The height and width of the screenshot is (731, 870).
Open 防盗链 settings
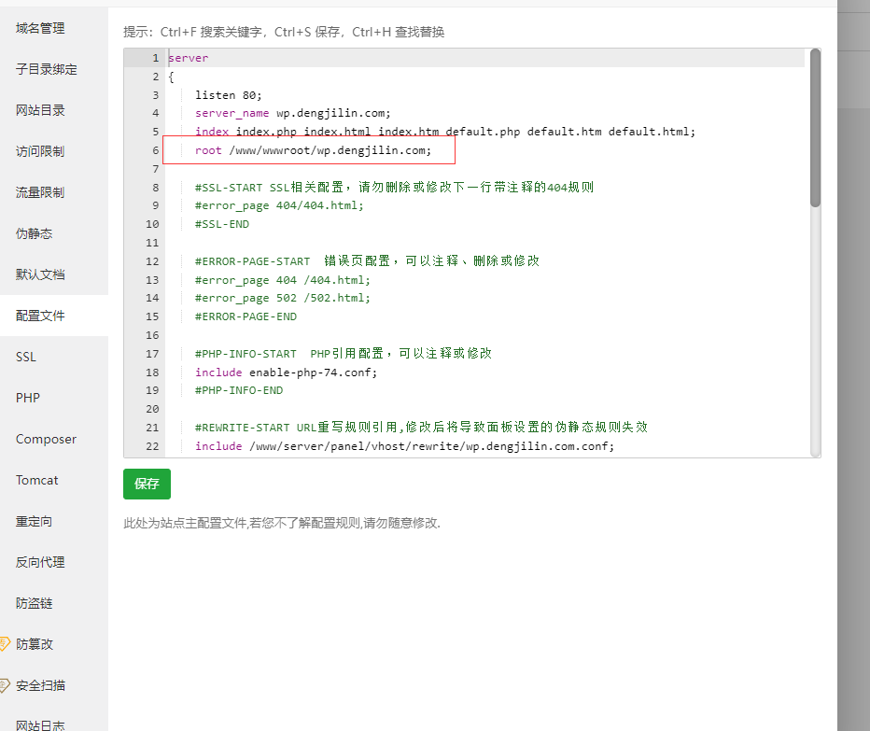coord(34,603)
